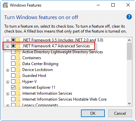Expand the Internet Information Services node
The image size is (136, 121).
8,94
